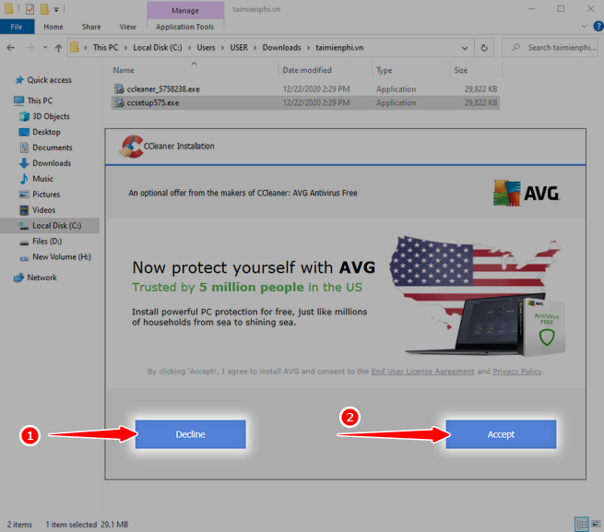Select the ccsetup575.exe file
This screenshot has height=532, width=604.
pos(153,103)
